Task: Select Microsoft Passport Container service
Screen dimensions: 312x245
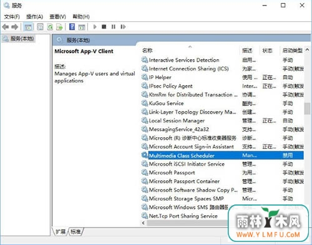Action: point(222,181)
